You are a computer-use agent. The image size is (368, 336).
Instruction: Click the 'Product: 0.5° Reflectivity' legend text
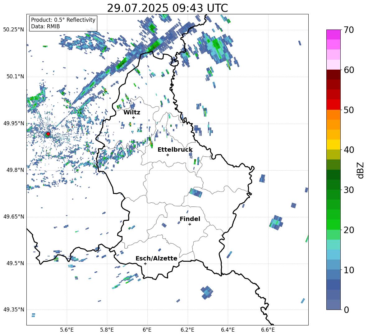[63, 20]
